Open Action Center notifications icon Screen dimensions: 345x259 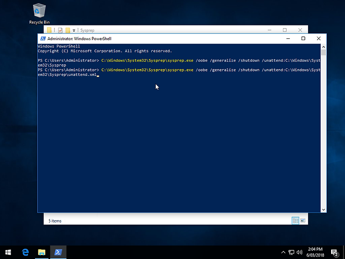click(334, 252)
